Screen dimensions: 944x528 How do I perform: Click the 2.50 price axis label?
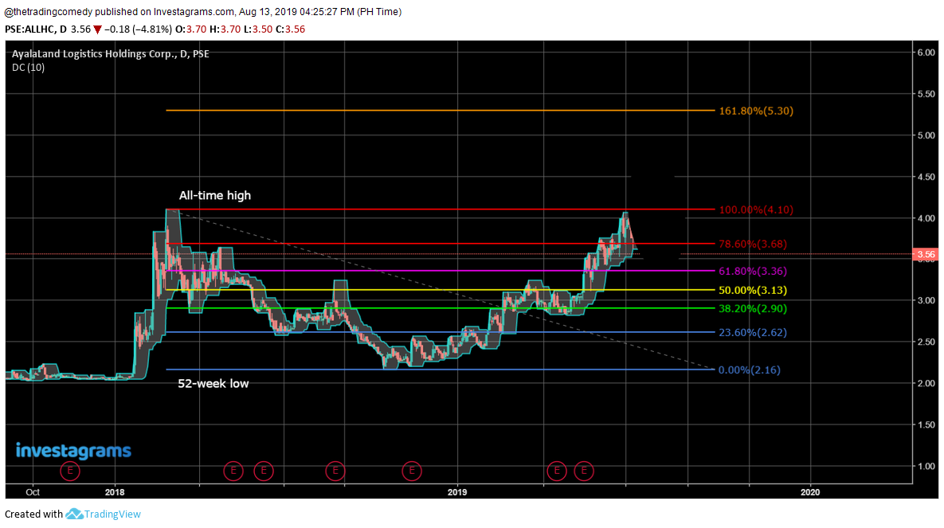(926, 342)
